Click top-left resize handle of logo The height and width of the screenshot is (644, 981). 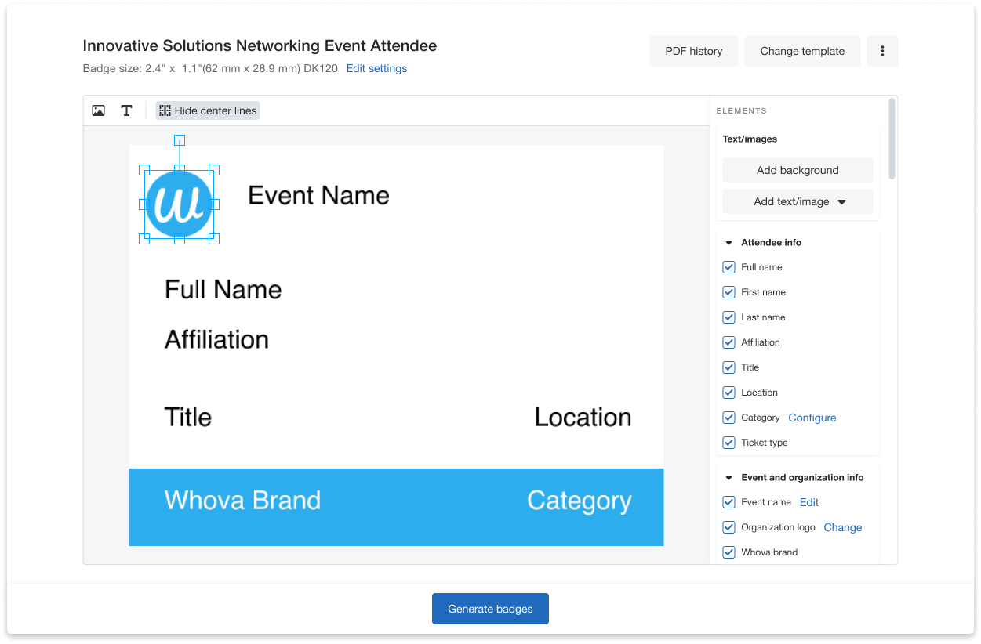pyautogui.click(x=144, y=170)
